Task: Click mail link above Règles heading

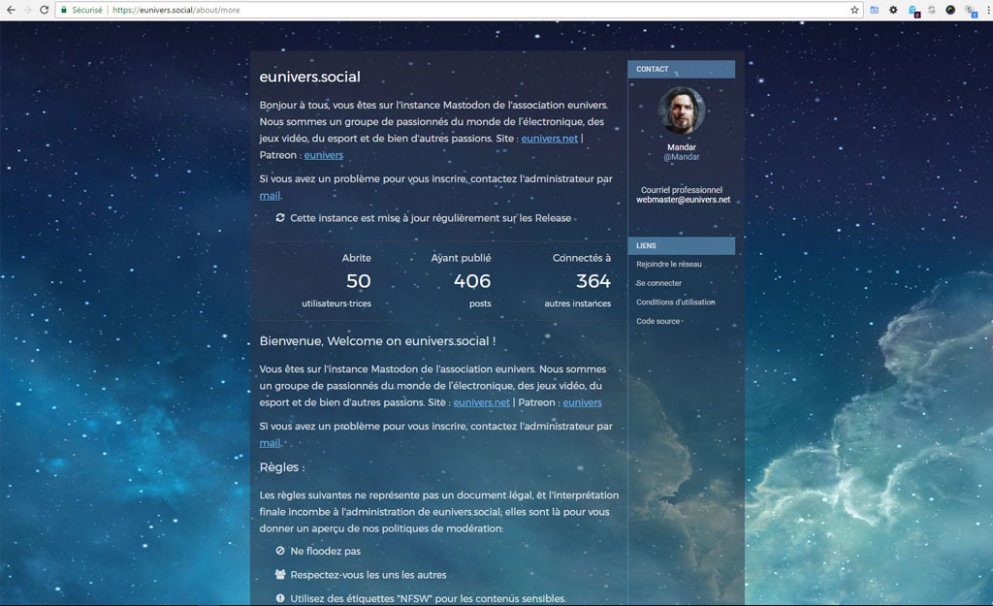Action: [x=270, y=443]
